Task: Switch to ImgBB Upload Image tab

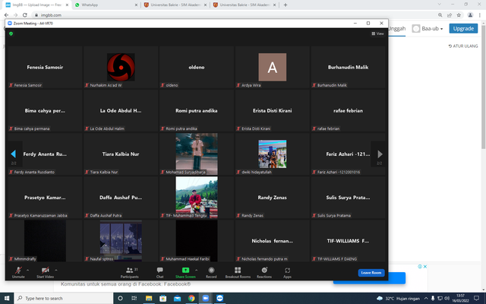Action: coord(36,5)
